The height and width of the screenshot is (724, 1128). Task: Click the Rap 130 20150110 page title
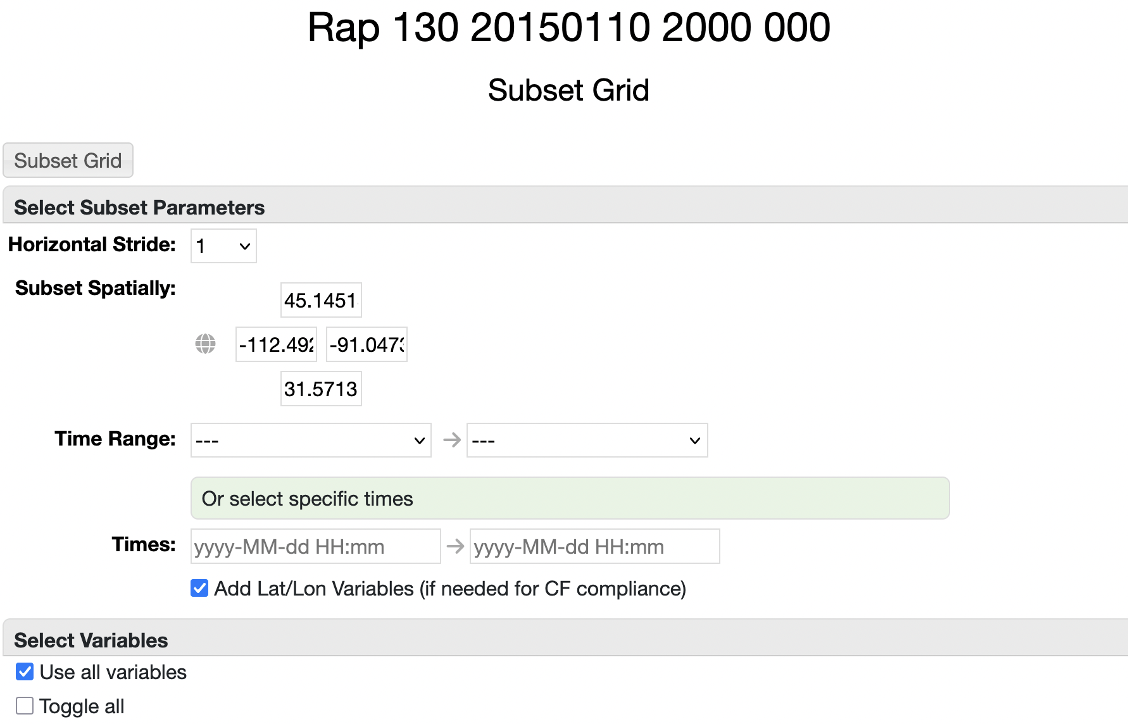coord(568,28)
